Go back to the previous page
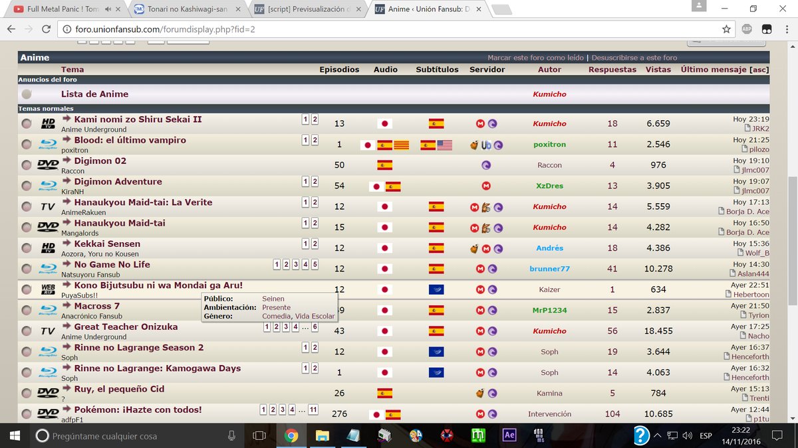Image resolution: width=798 pixels, height=448 pixels. click(11, 29)
